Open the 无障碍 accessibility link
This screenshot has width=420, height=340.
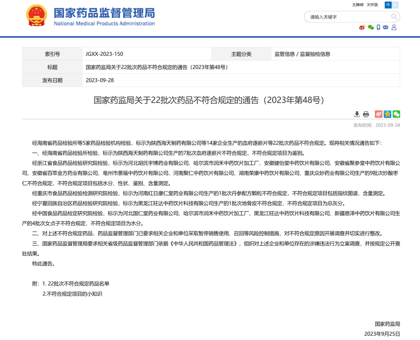click(x=358, y=5)
